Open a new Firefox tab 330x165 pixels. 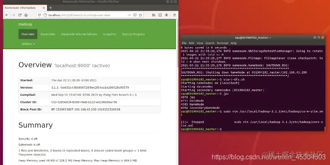50,8
